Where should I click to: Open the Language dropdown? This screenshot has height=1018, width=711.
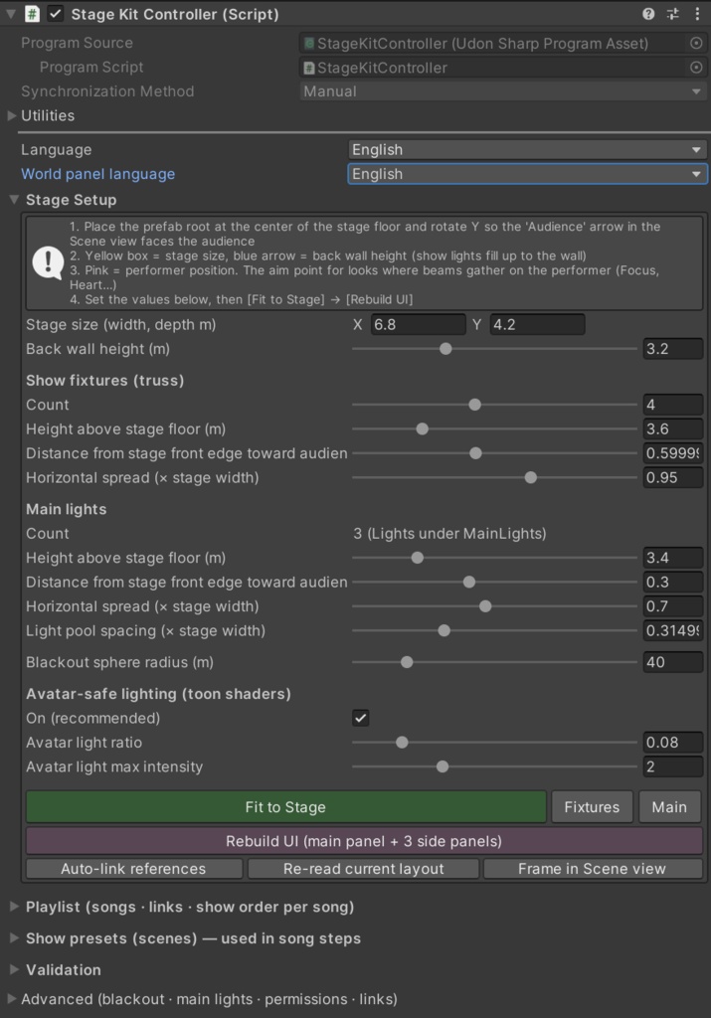[x=527, y=149]
